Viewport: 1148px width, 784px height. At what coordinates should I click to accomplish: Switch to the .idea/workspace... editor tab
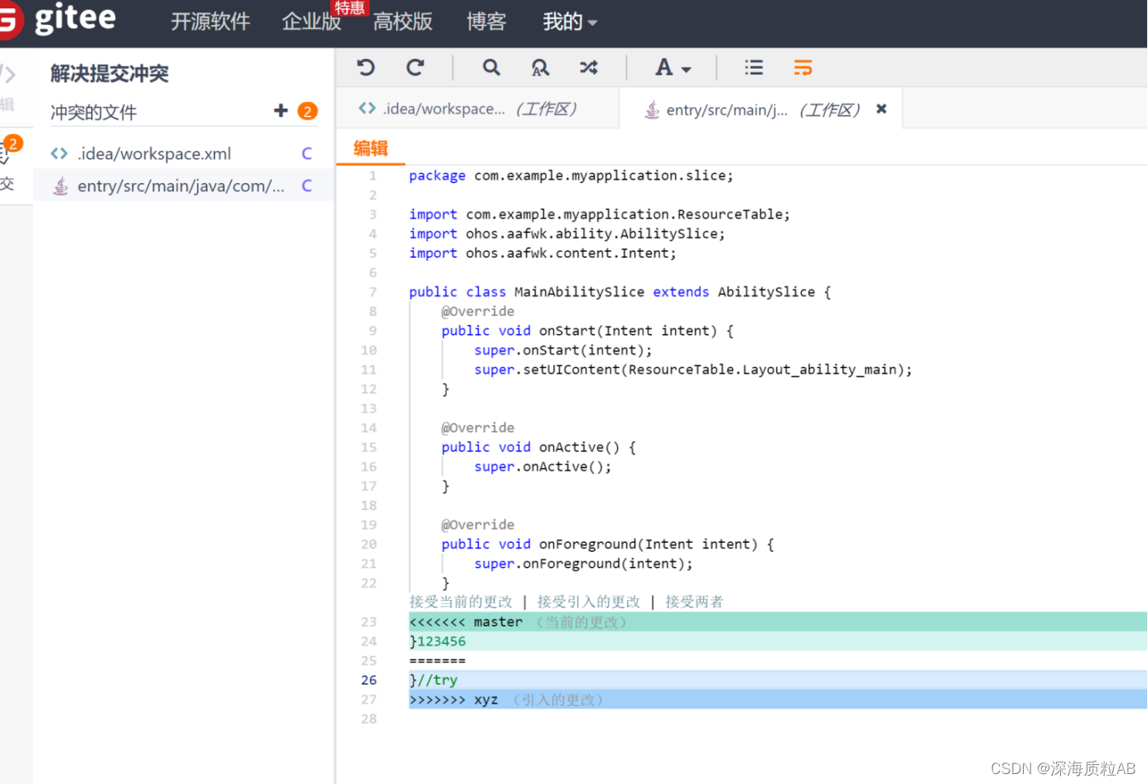point(477,109)
